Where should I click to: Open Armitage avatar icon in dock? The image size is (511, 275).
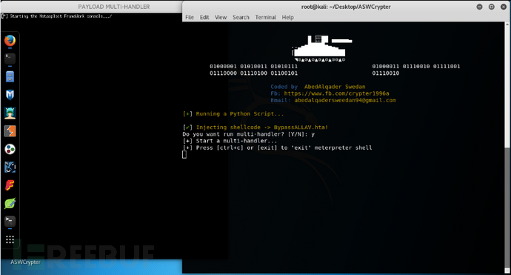[x=10, y=113]
